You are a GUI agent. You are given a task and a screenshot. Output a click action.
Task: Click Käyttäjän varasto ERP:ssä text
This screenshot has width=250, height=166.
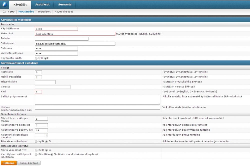[178, 86]
